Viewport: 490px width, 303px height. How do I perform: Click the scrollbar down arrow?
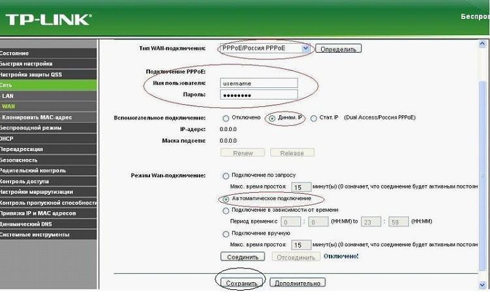tap(482, 285)
